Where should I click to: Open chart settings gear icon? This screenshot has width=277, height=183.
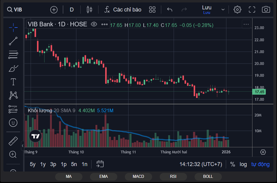click(x=237, y=9)
